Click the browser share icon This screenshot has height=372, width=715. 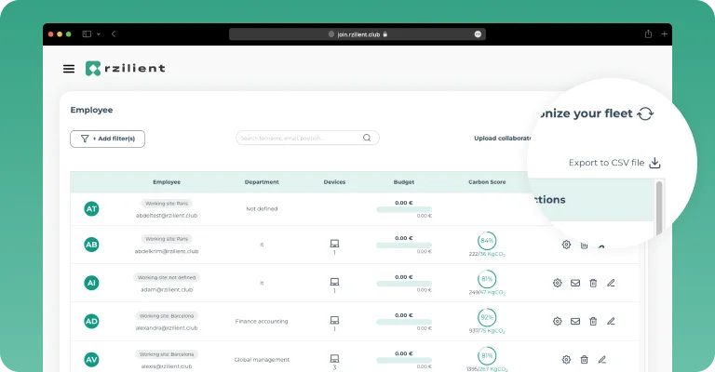click(648, 34)
